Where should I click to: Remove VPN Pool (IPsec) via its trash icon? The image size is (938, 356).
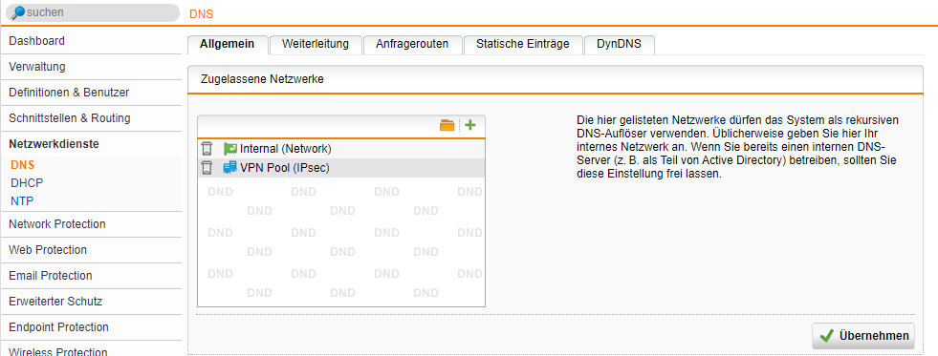coord(207,168)
